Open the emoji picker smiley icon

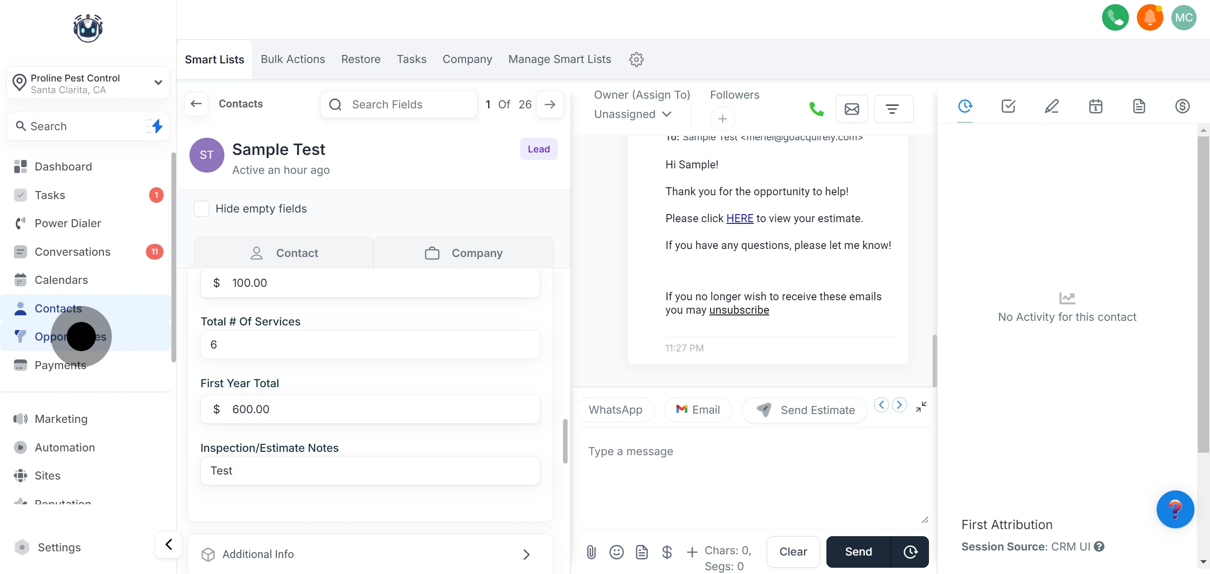616,552
